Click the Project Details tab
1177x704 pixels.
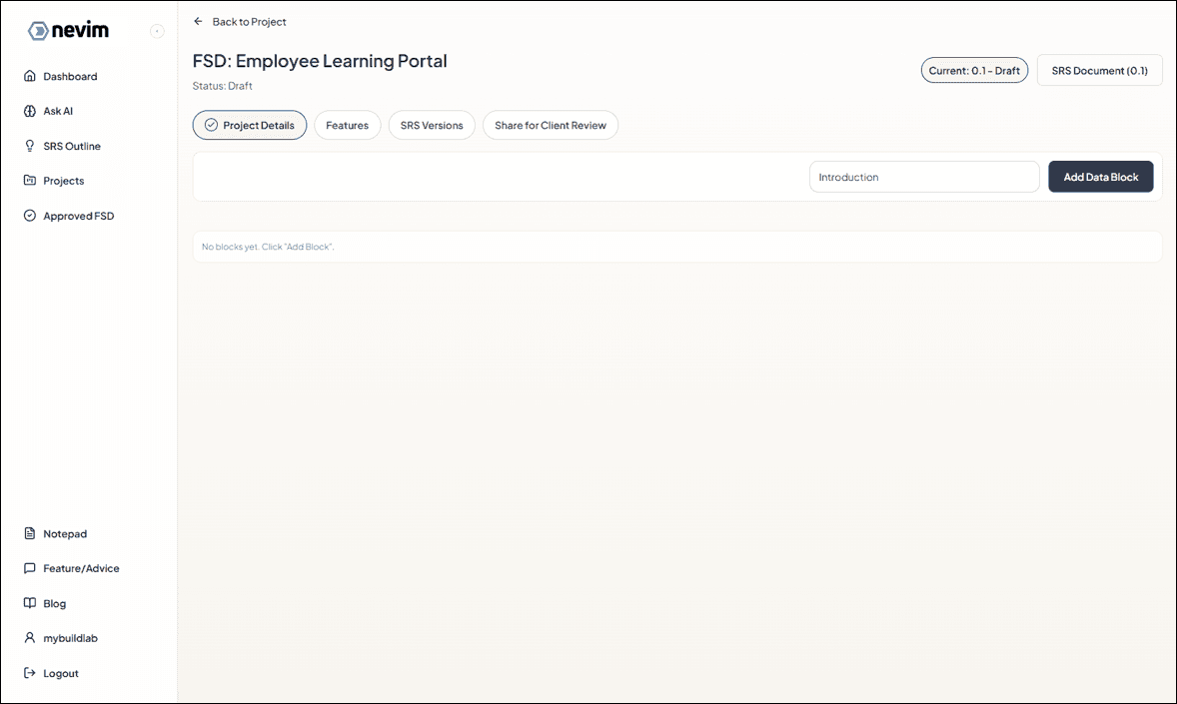[249, 125]
